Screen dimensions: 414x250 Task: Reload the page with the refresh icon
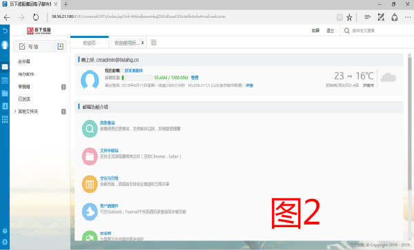tap(36, 17)
